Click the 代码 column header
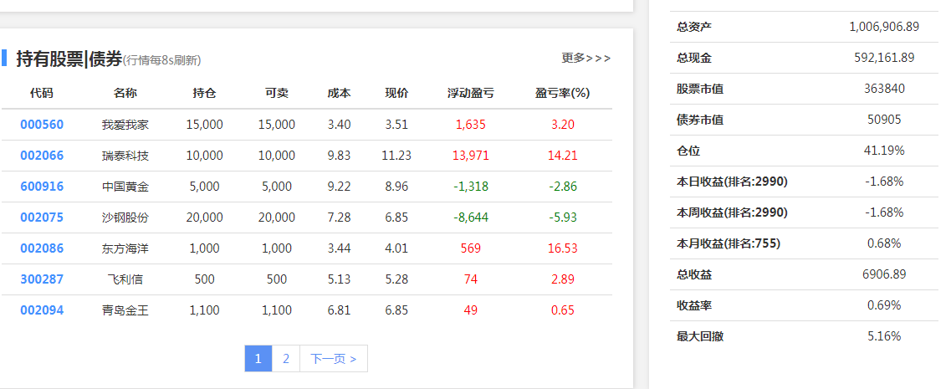 (x=42, y=93)
